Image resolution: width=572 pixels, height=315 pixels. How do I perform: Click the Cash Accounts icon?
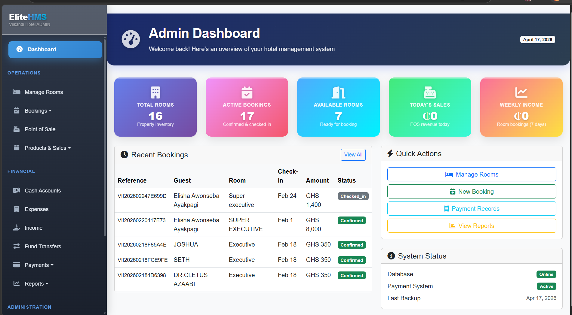[x=17, y=190]
